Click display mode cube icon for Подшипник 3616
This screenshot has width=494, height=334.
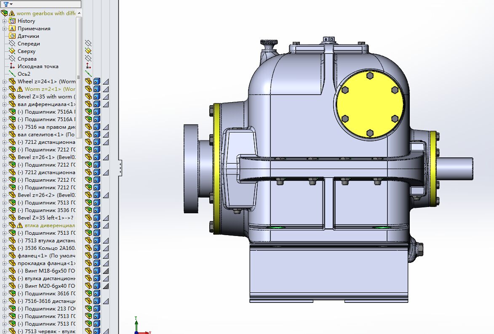[x=97, y=293]
